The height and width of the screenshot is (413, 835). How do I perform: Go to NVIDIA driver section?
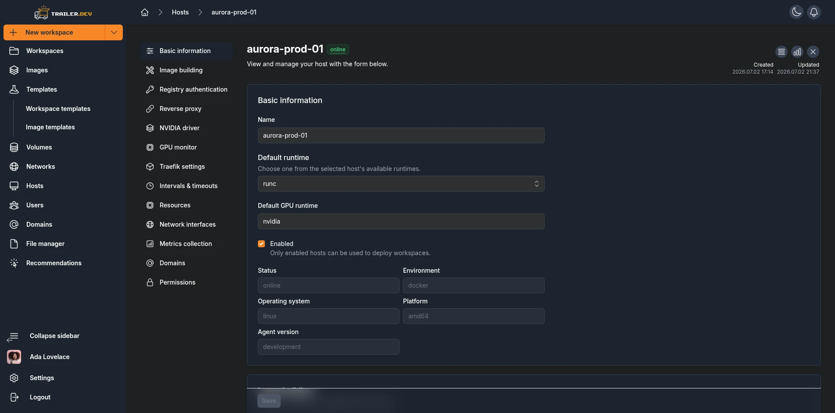point(187,128)
